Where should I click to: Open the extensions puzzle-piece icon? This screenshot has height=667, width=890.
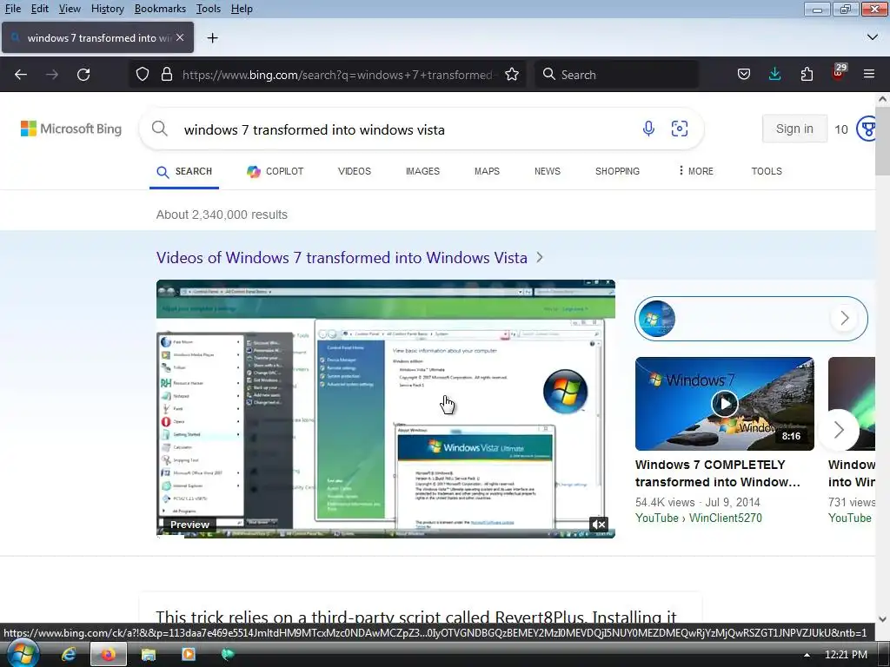[x=807, y=75]
